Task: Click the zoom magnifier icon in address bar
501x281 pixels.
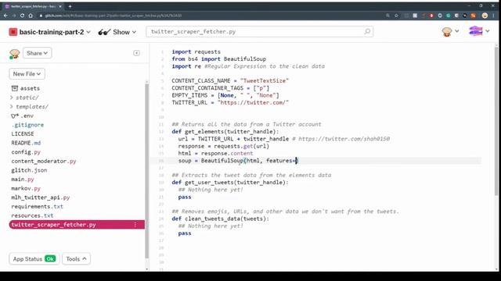Action: (387, 16)
